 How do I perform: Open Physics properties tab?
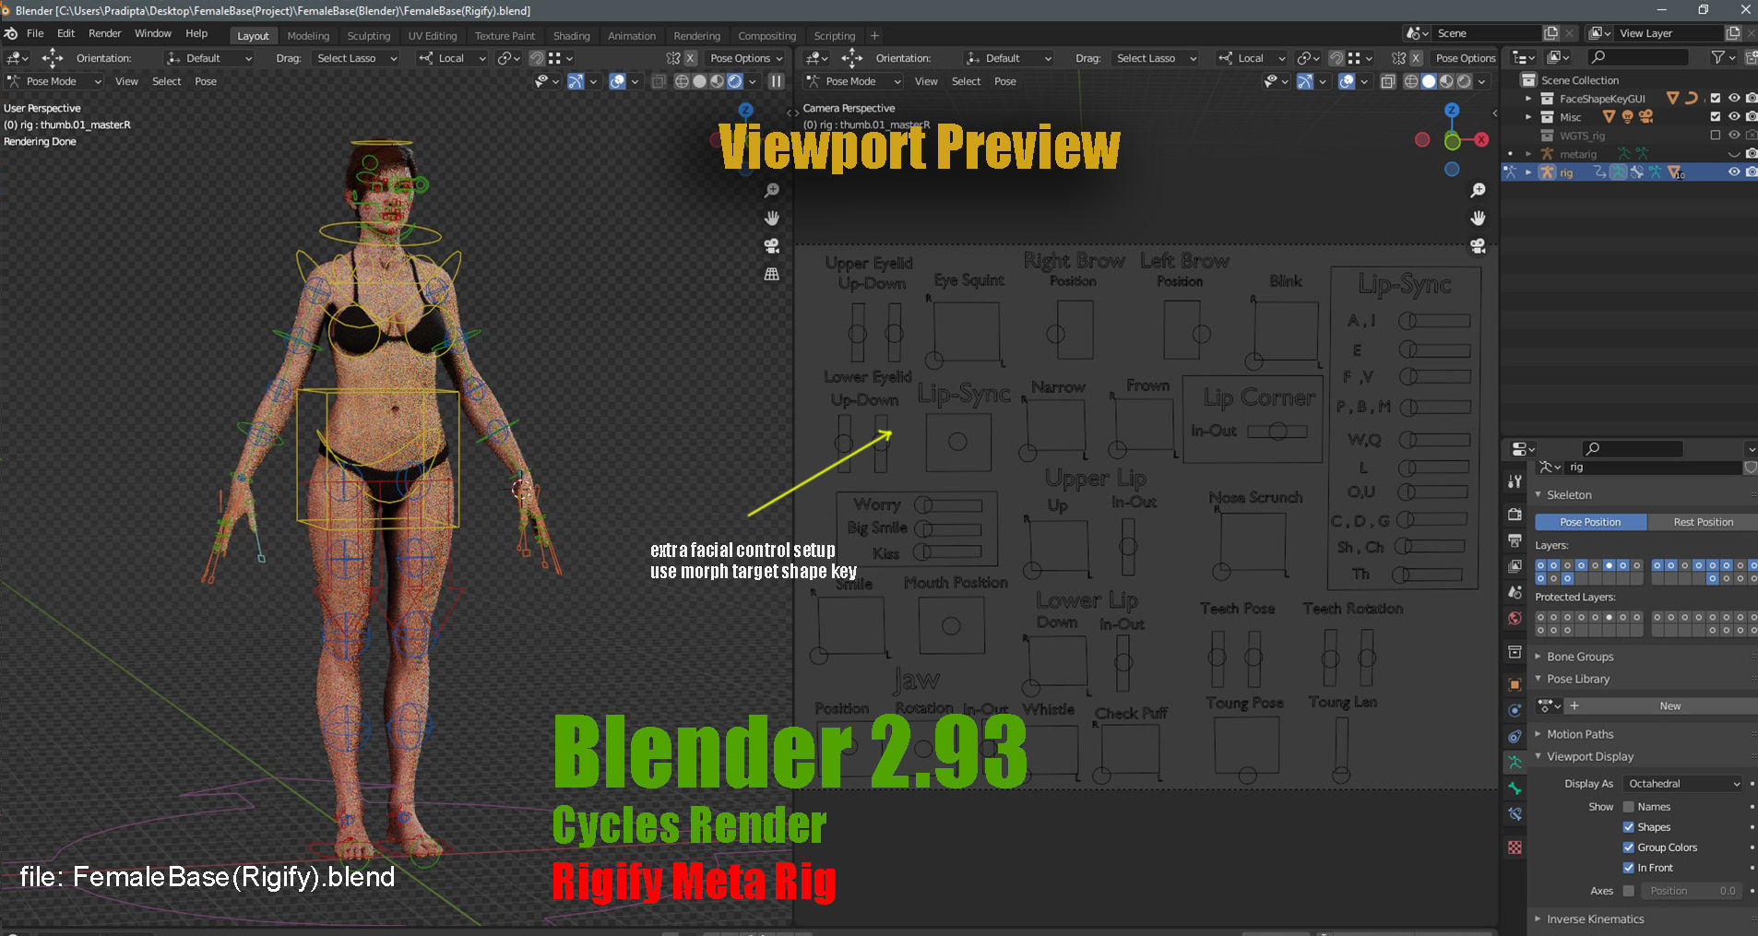1514,710
